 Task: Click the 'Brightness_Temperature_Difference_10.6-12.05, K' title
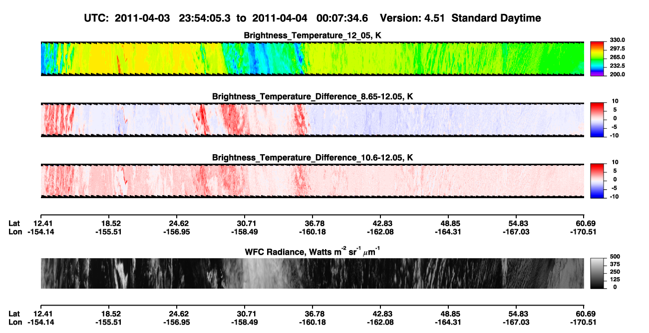tap(313, 158)
